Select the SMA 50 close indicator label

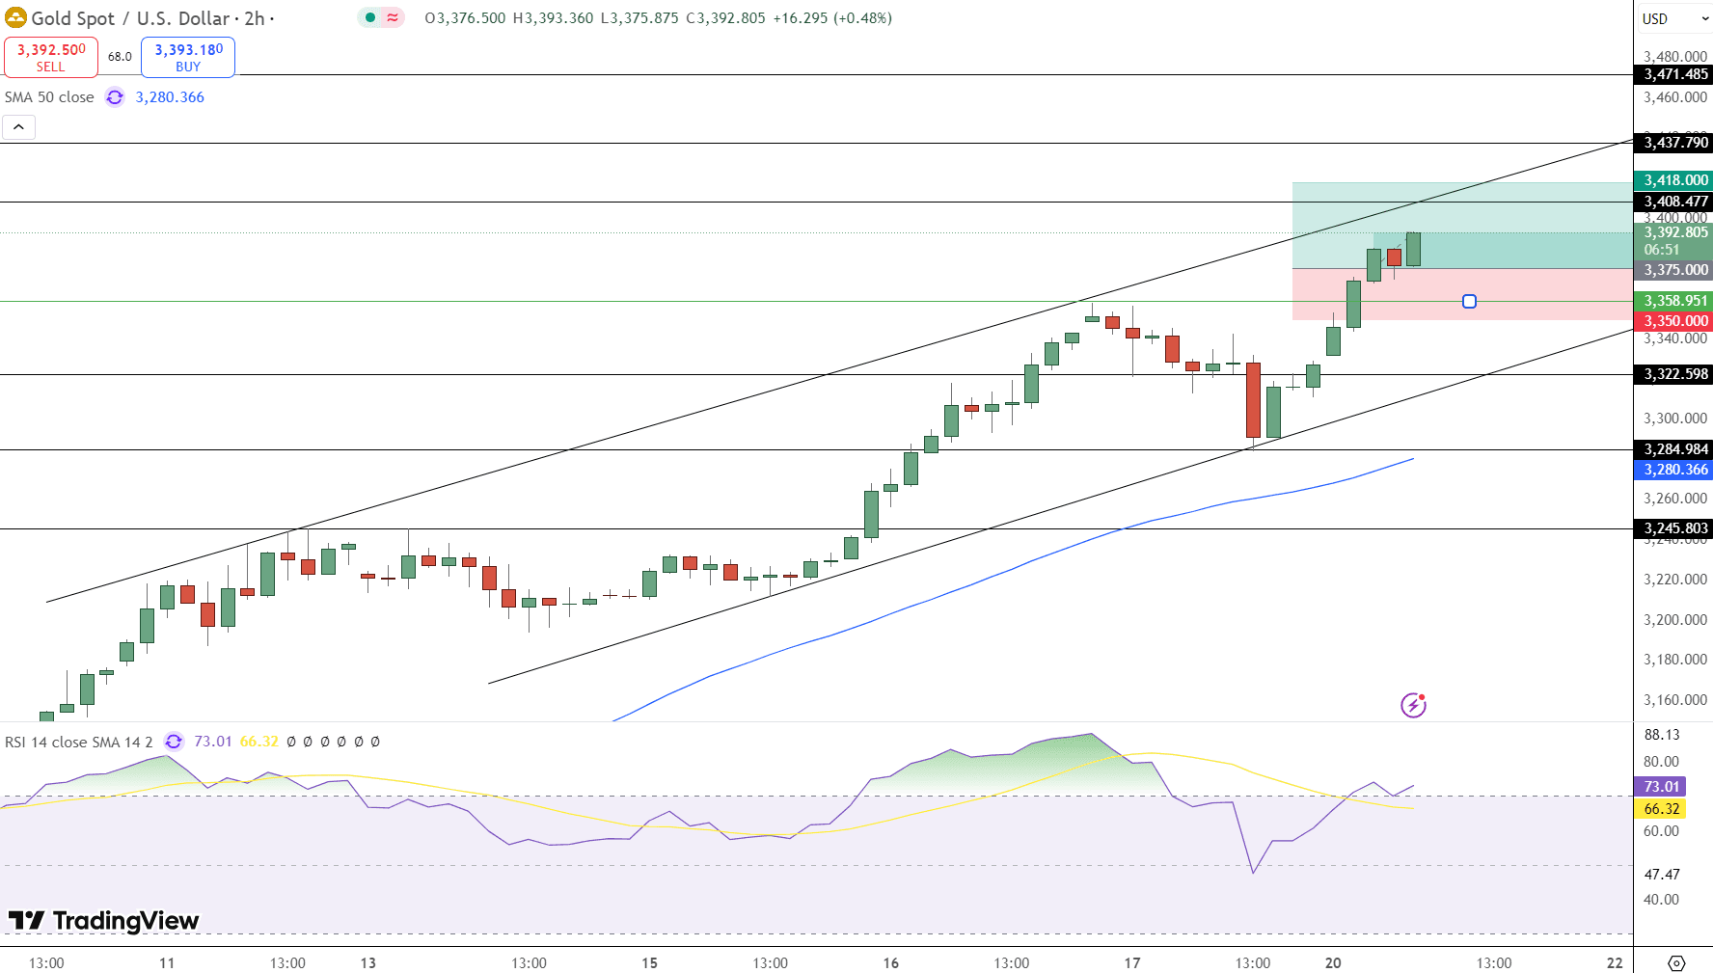click(49, 96)
